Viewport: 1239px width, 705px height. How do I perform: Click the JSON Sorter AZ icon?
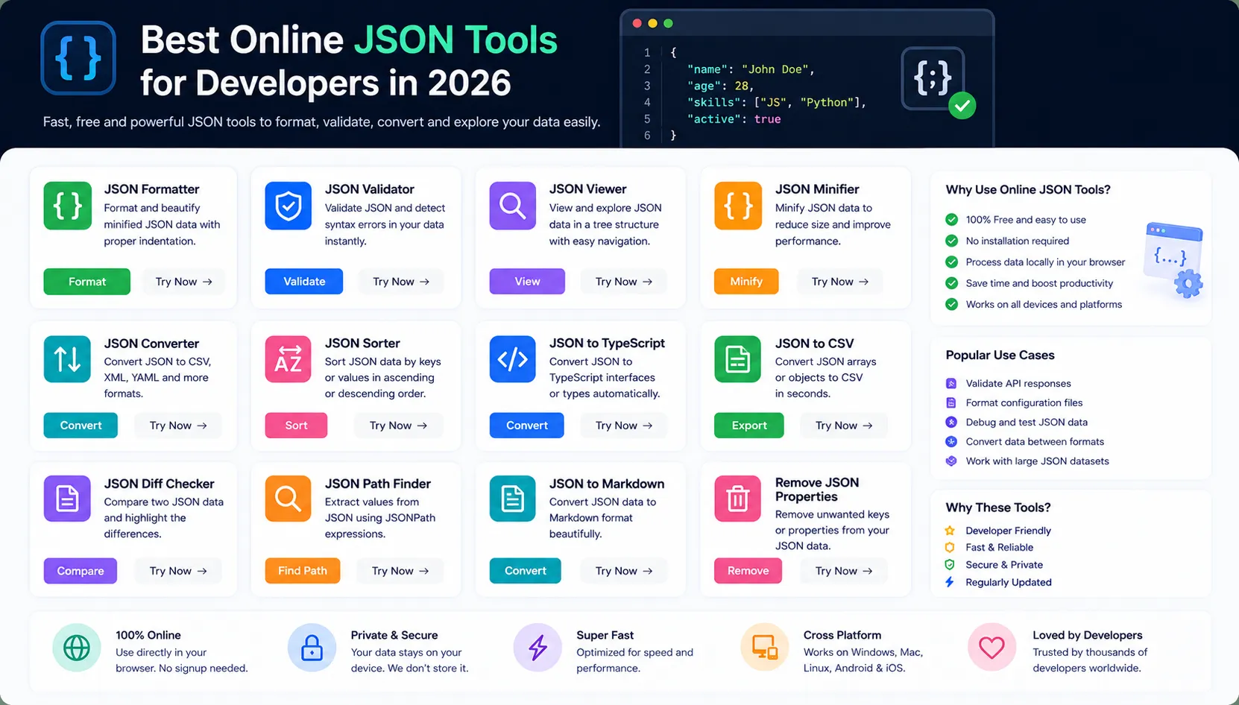click(x=289, y=359)
